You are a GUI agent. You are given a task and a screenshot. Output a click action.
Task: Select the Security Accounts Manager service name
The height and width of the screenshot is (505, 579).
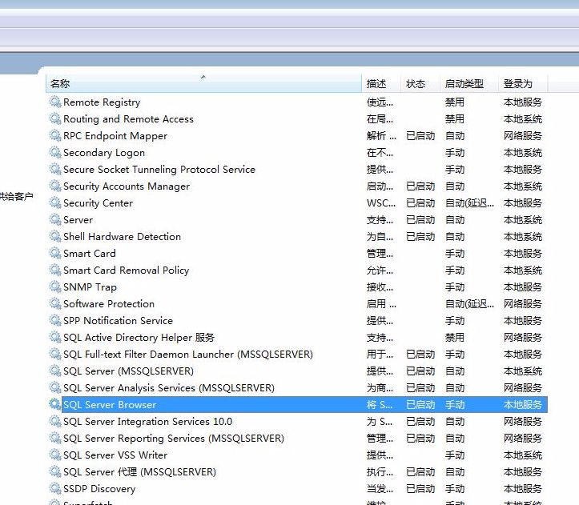tap(127, 186)
